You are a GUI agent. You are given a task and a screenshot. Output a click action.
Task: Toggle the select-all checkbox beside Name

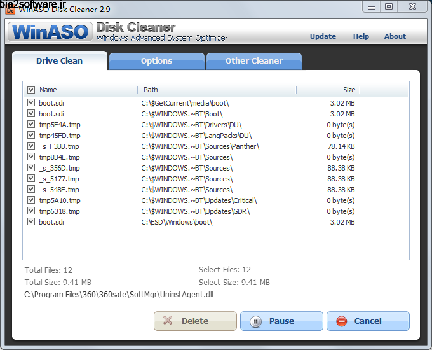pyautogui.click(x=31, y=90)
